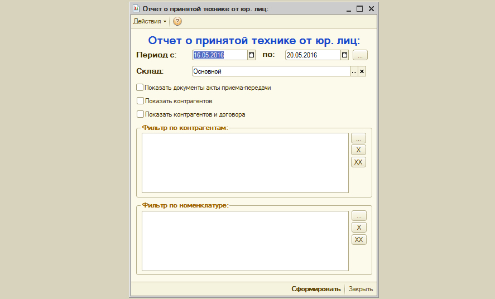Click the report icon in title bar
This screenshot has width=495, height=299.
point(136,9)
